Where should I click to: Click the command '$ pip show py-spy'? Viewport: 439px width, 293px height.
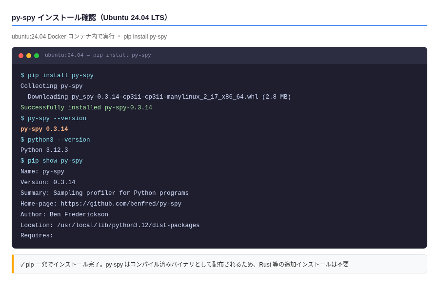(x=52, y=161)
